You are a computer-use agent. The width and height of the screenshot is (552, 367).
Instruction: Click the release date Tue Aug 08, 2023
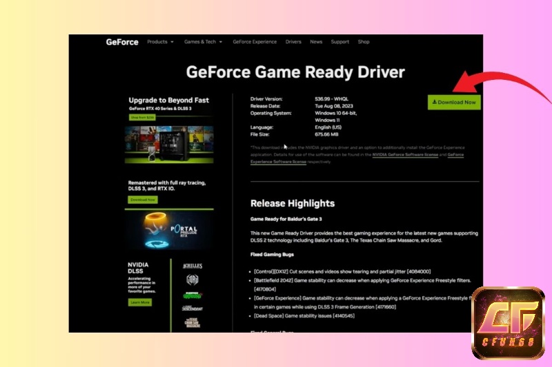click(334, 106)
